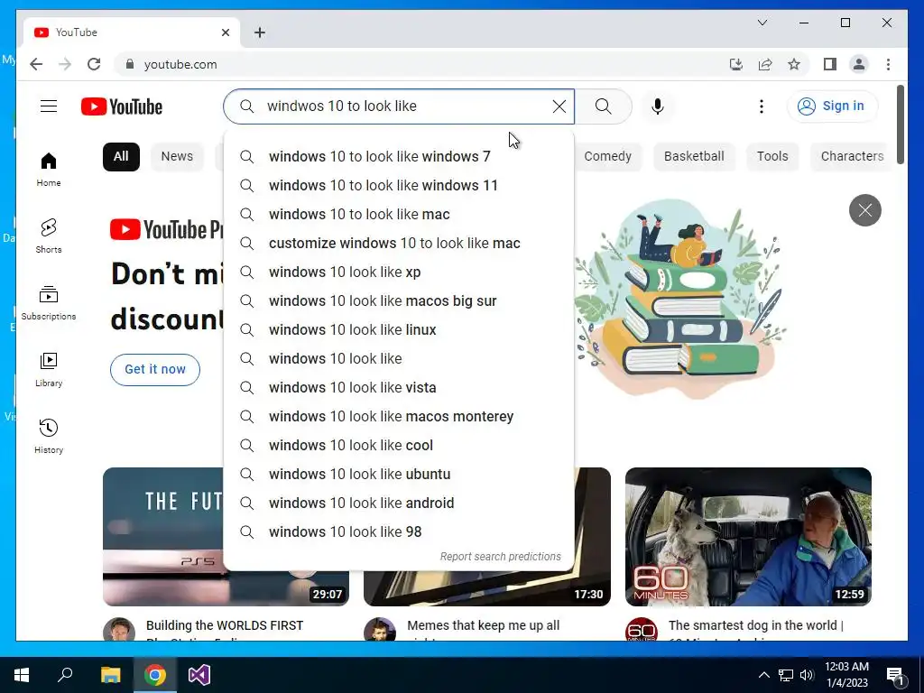Select the Basketball filter chip
This screenshot has height=693, width=924.
(694, 156)
